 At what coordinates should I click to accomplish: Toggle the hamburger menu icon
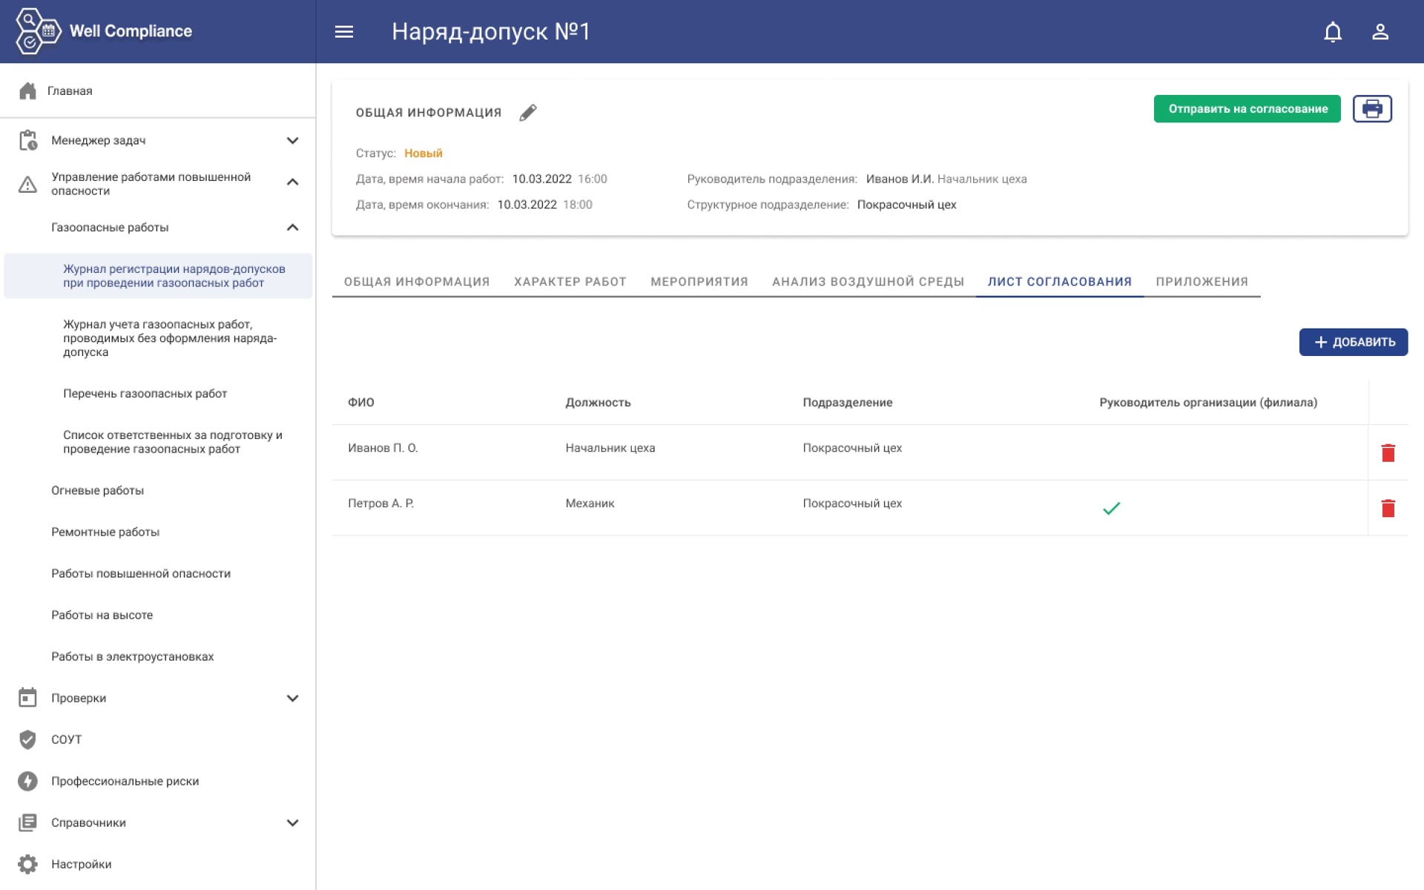pyautogui.click(x=343, y=32)
